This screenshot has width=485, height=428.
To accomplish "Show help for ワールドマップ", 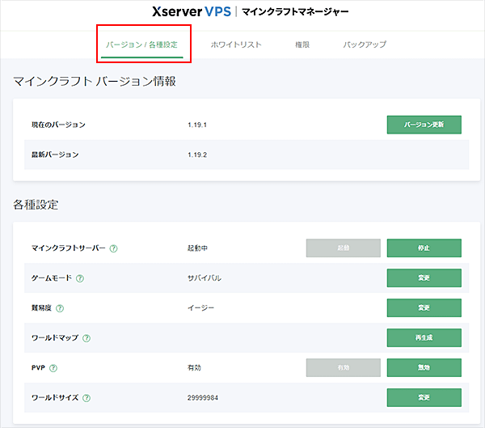I will pyautogui.click(x=86, y=338).
